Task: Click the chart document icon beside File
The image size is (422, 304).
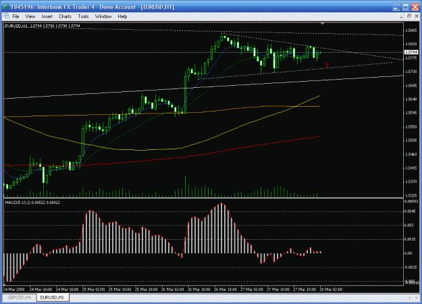Action: (6, 16)
